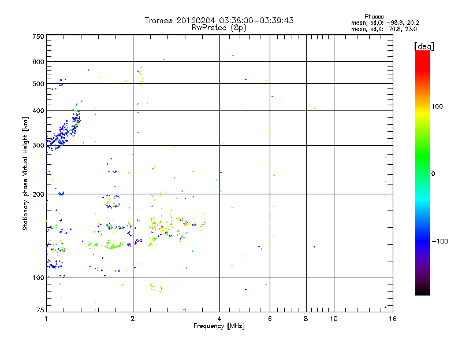Click the Stationary phase Virtual Height axis label
Image resolution: width=462 pixels, height=347 pixels.
click(25, 173)
